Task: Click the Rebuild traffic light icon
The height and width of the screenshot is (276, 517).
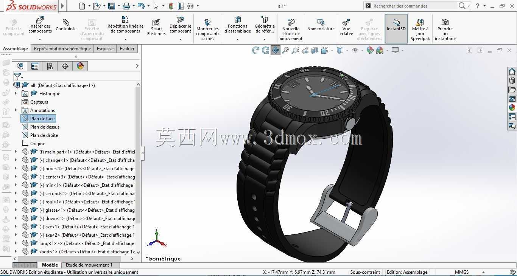Action: 171,6
